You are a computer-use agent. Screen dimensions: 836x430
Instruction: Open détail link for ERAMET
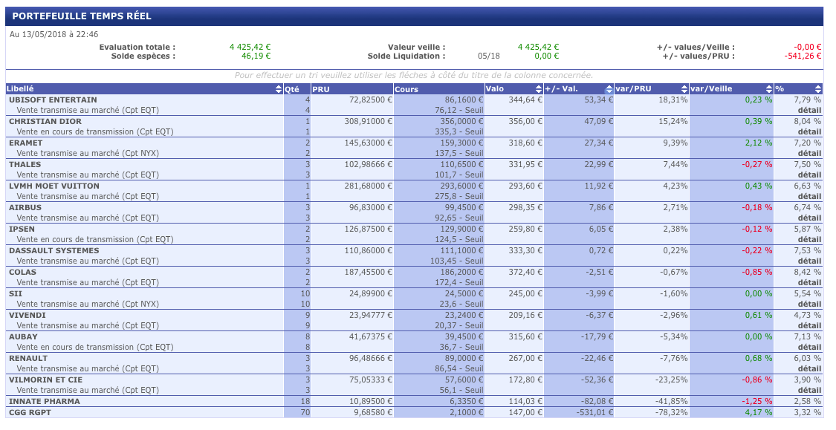pyautogui.click(x=809, y=154)
